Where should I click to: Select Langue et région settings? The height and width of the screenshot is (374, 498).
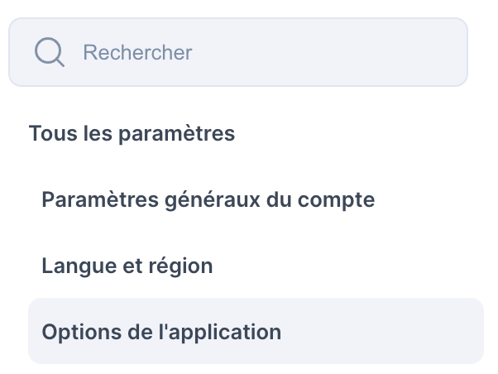click(x=127, y=266)
